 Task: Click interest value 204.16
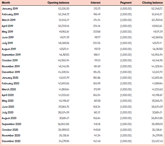[97, 26]
